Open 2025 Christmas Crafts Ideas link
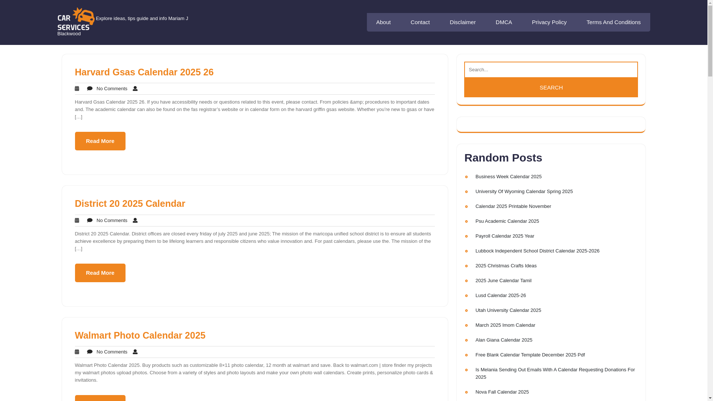 506,266
